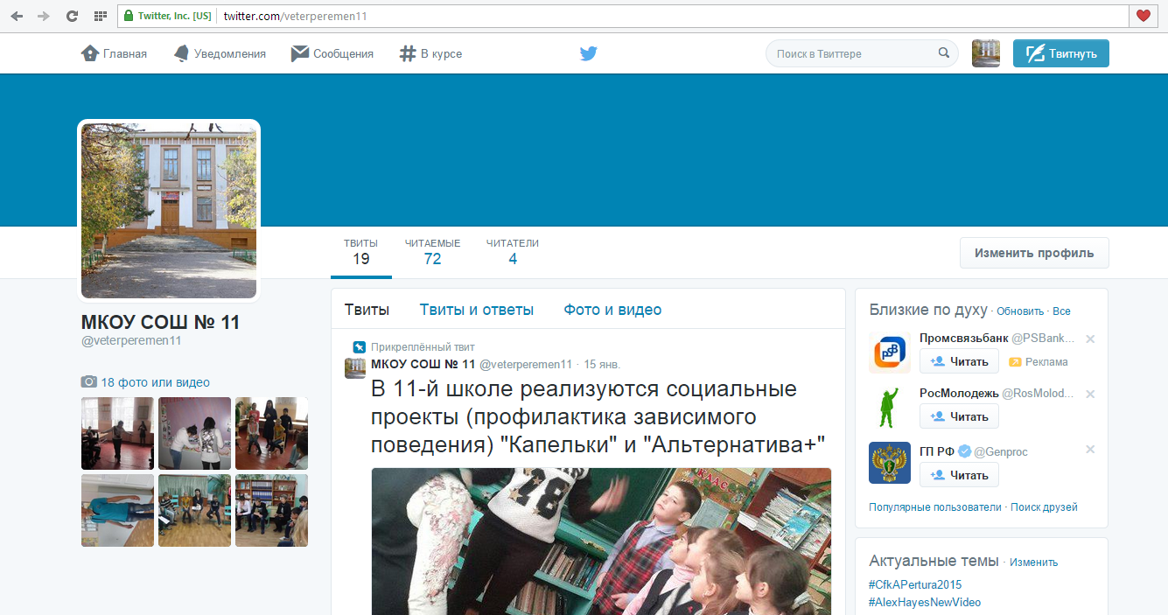The image size is (1168, 615).
Task: Open Читатели 4 followers list
Action: click(x=513, y=252)
